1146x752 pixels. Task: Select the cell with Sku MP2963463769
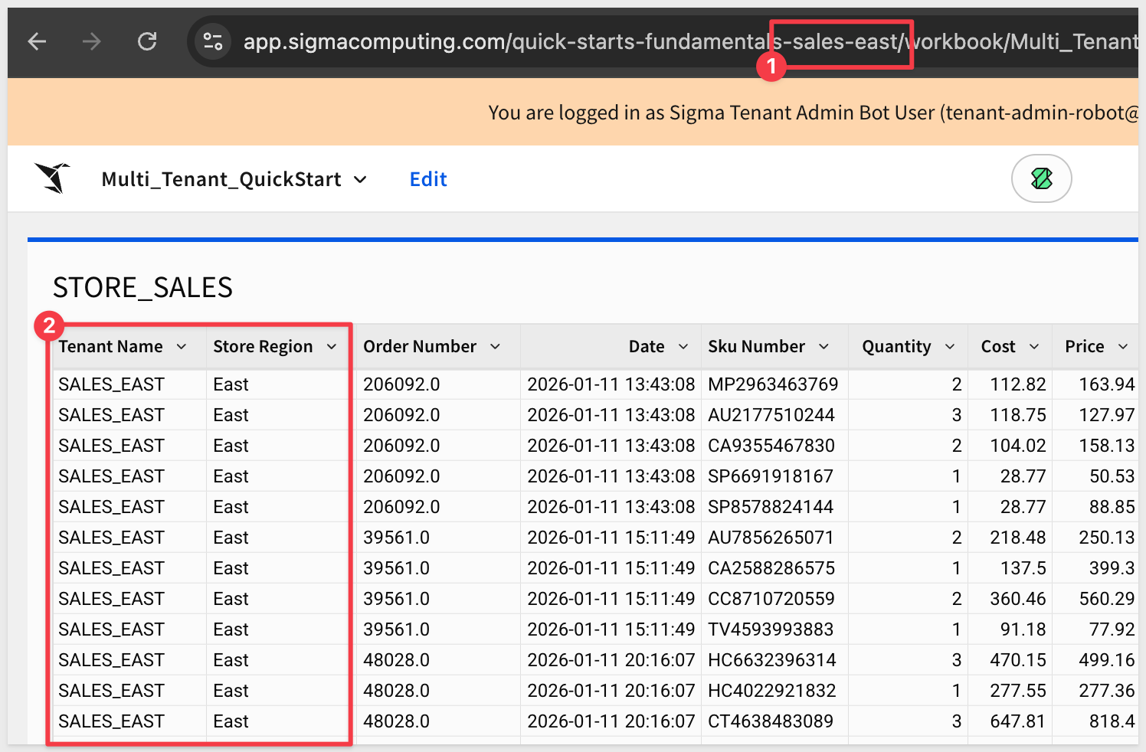click(772, 384)
